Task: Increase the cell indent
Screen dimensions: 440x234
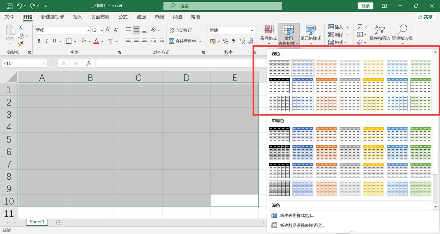Action: (162, 41)
